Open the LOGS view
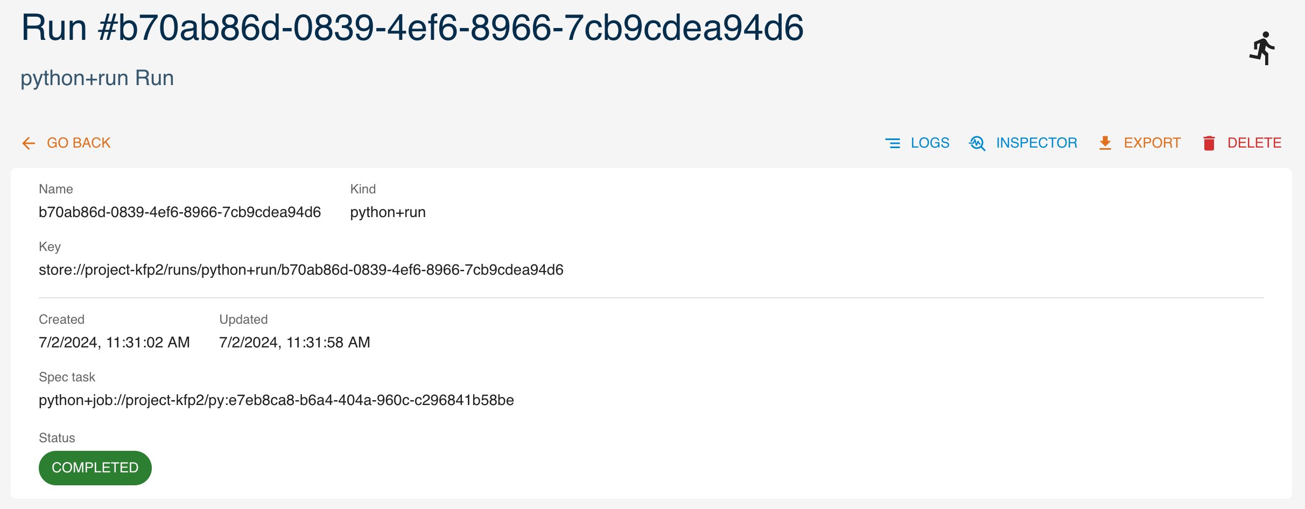Image resolution: width=1305 pixels, height=509 pixels. [x=930, y=143]
